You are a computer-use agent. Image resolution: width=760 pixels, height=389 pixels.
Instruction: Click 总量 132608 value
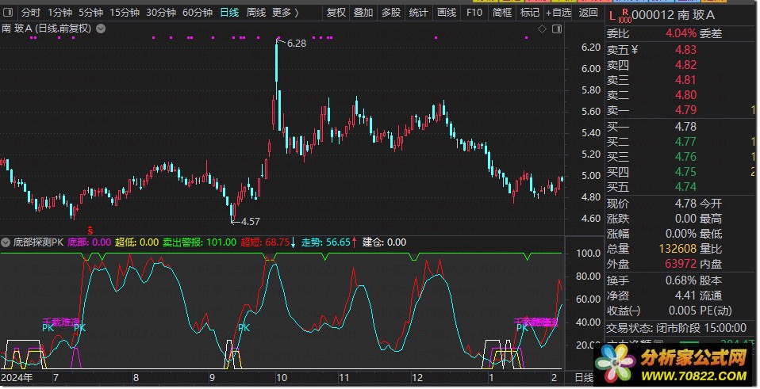coord(677,249)
